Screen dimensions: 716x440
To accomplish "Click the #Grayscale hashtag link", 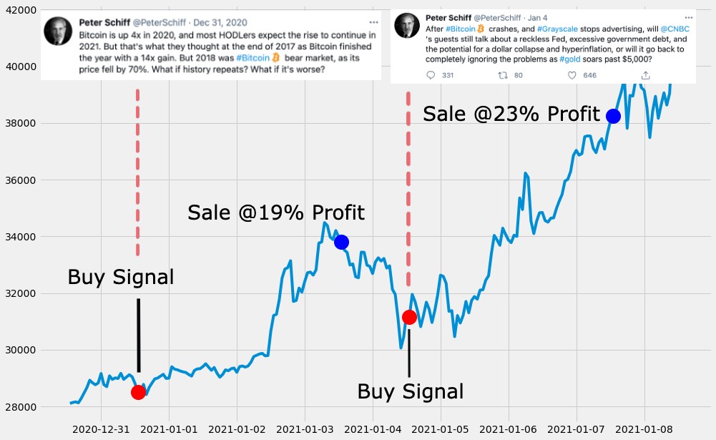I will click(x=556, y=29).
